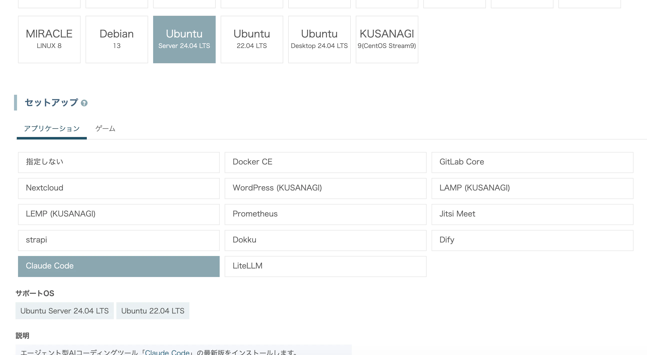Open the Claude Code link in description
Screen dimensions: 647x355
click(167, 352)
